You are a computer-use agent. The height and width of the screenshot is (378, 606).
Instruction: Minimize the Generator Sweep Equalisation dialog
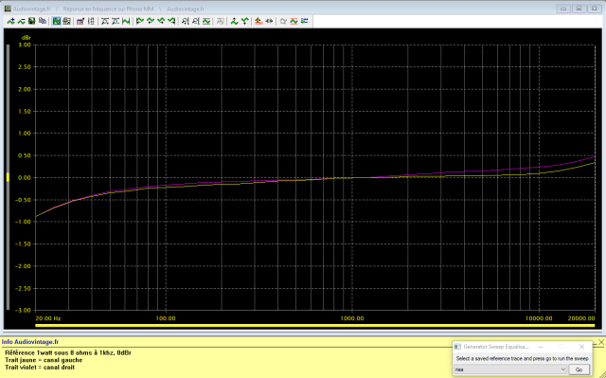point(541,347)
